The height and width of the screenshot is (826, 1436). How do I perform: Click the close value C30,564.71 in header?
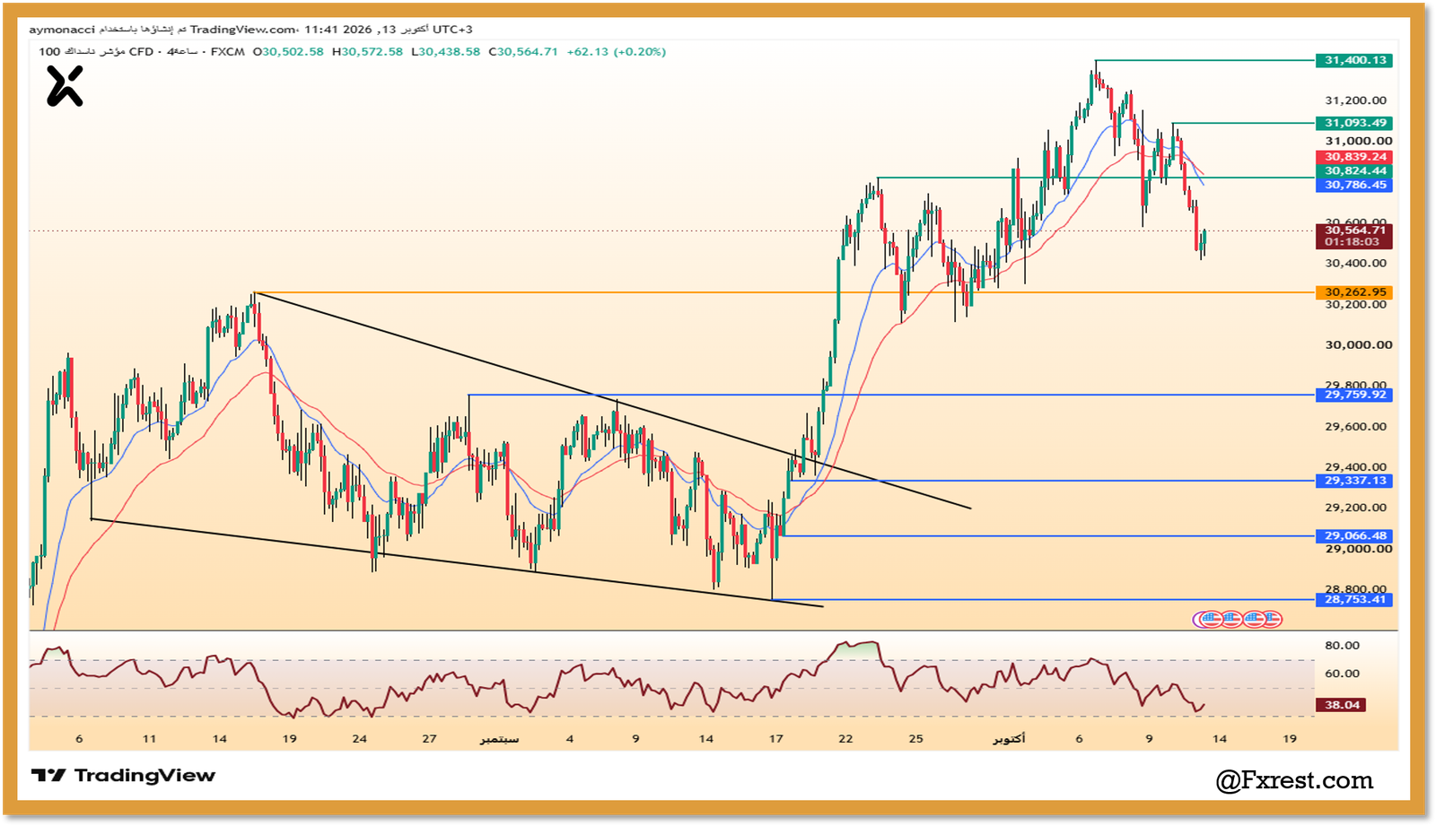click(523, 52)
